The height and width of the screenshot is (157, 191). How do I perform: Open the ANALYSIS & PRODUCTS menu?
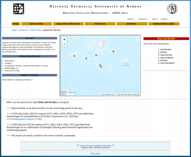(68, 24)
